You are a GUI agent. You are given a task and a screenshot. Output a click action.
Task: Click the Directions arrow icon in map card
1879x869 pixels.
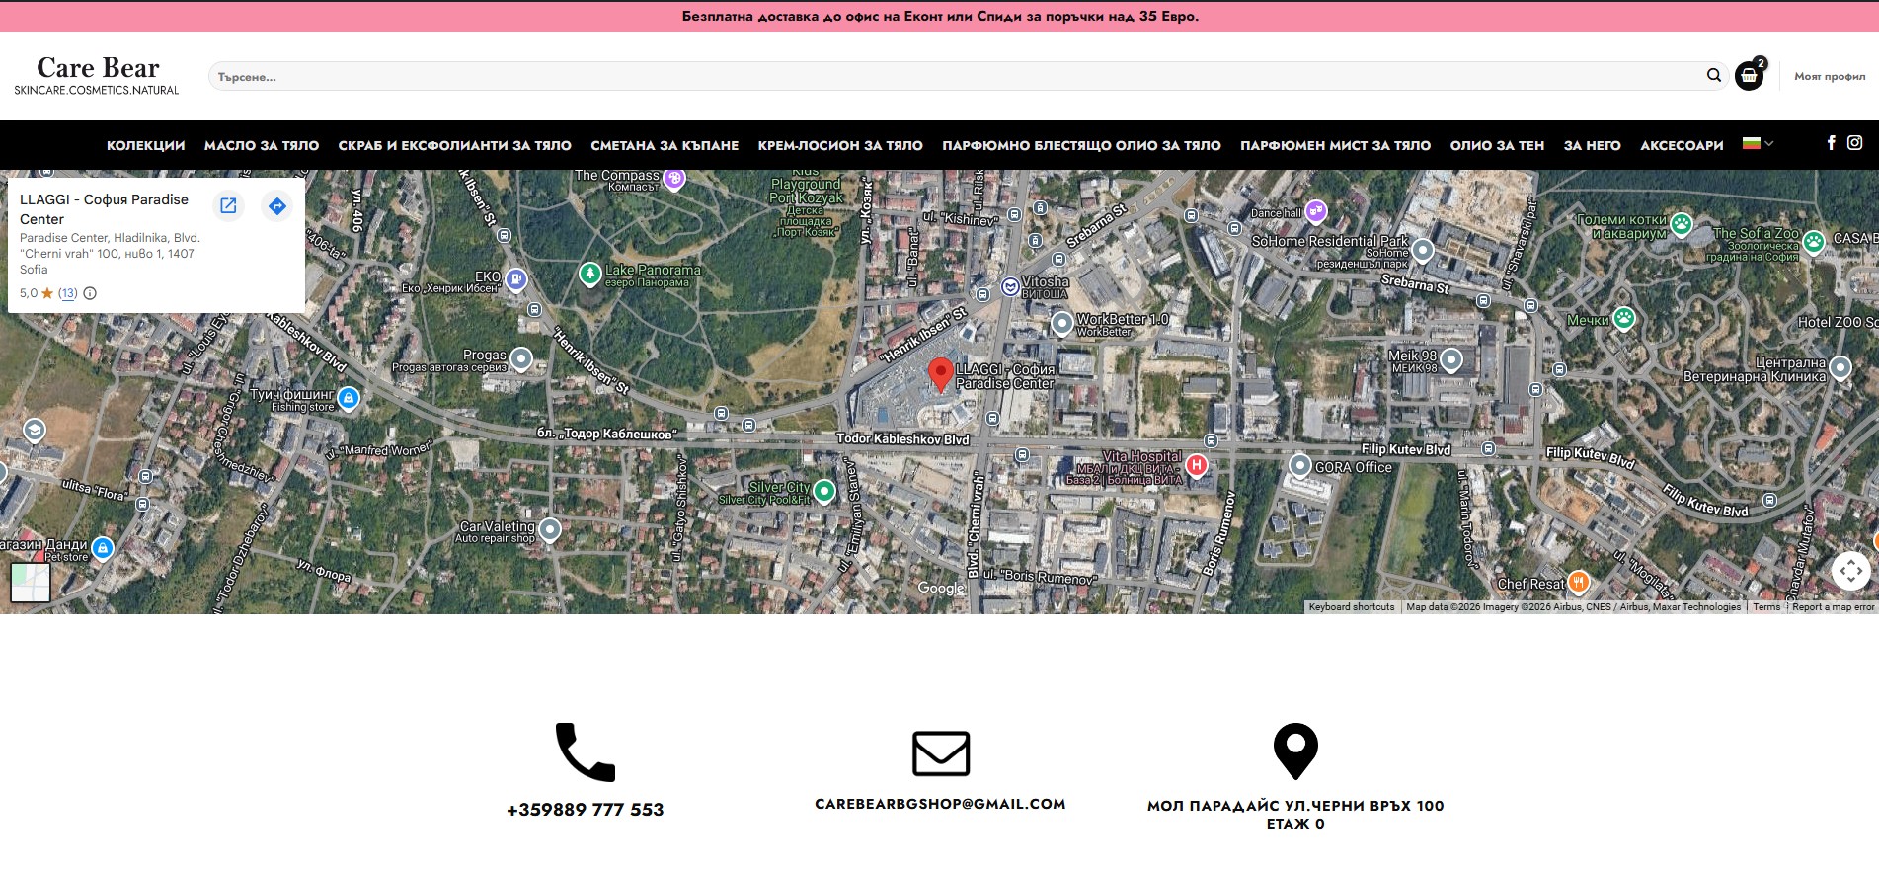pyautogui.click(x=277, y=205)
